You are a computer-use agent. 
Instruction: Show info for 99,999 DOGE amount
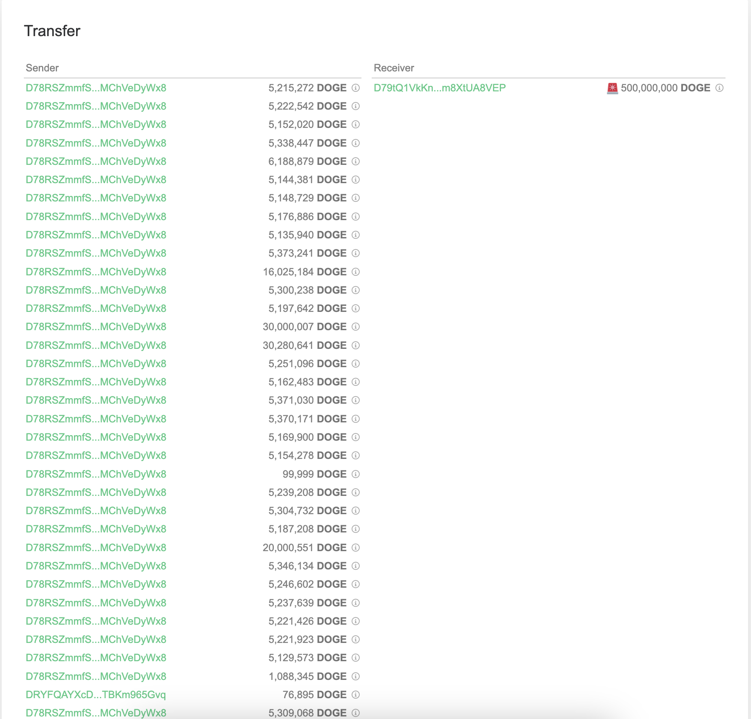356,474
